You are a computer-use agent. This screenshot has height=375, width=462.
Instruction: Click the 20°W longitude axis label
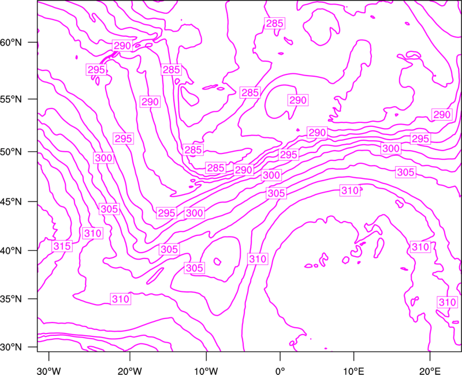(130, 371)
